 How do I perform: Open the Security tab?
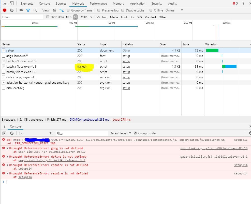[157, 4]
